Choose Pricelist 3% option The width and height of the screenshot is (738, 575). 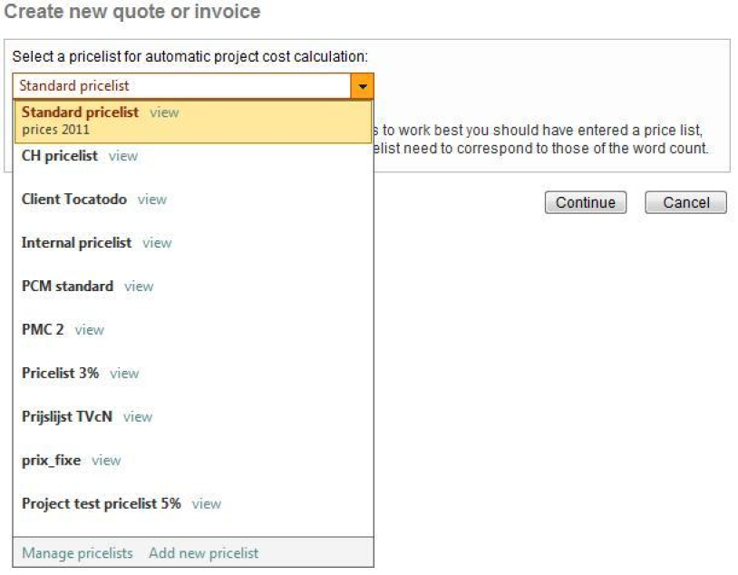point(60,374)
